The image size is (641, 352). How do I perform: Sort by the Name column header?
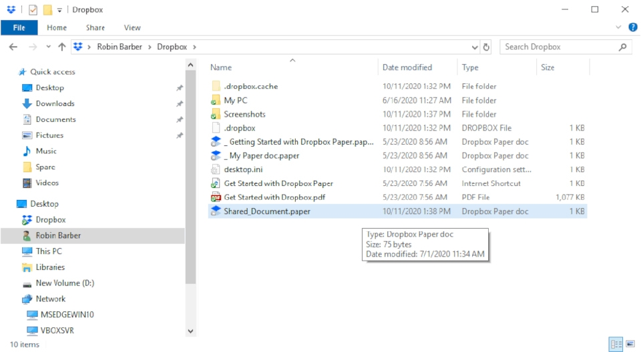[x=221, y=67]
